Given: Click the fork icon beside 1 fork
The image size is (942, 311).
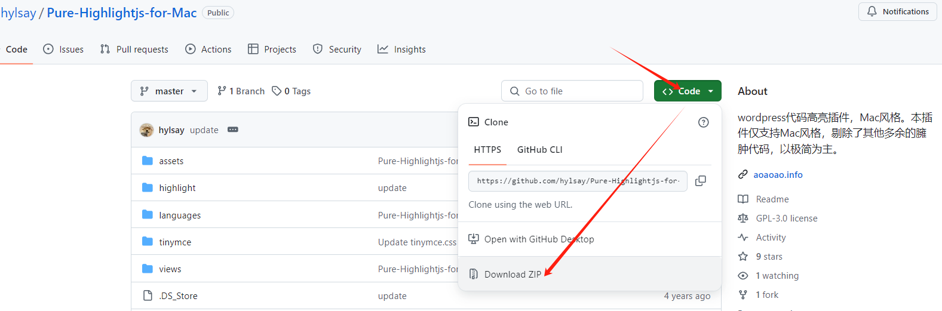Looking at the screenshot, I should click(x=743, y=295).
